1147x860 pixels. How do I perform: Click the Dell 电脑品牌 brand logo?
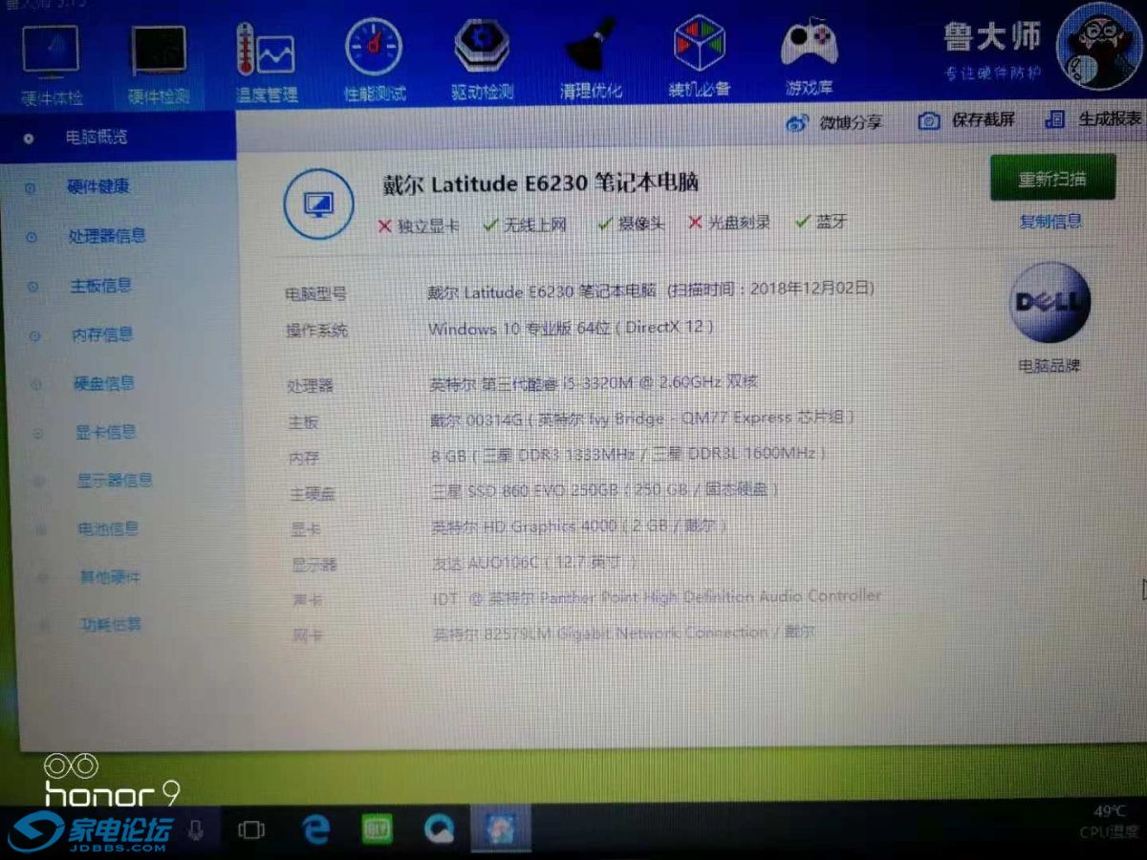pyautogui.click(x=1050, y=303)
